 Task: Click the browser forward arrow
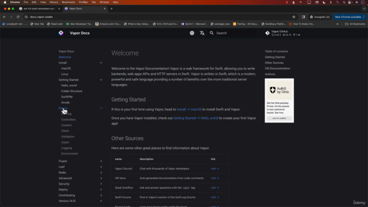tap(11, 17)
